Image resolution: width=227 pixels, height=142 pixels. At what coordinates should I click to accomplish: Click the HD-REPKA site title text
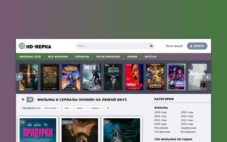tap(39, 47)
